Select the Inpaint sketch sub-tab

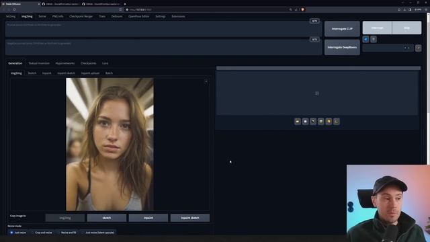66,73
